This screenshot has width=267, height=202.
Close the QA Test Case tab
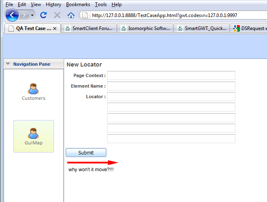coord(55,28)
